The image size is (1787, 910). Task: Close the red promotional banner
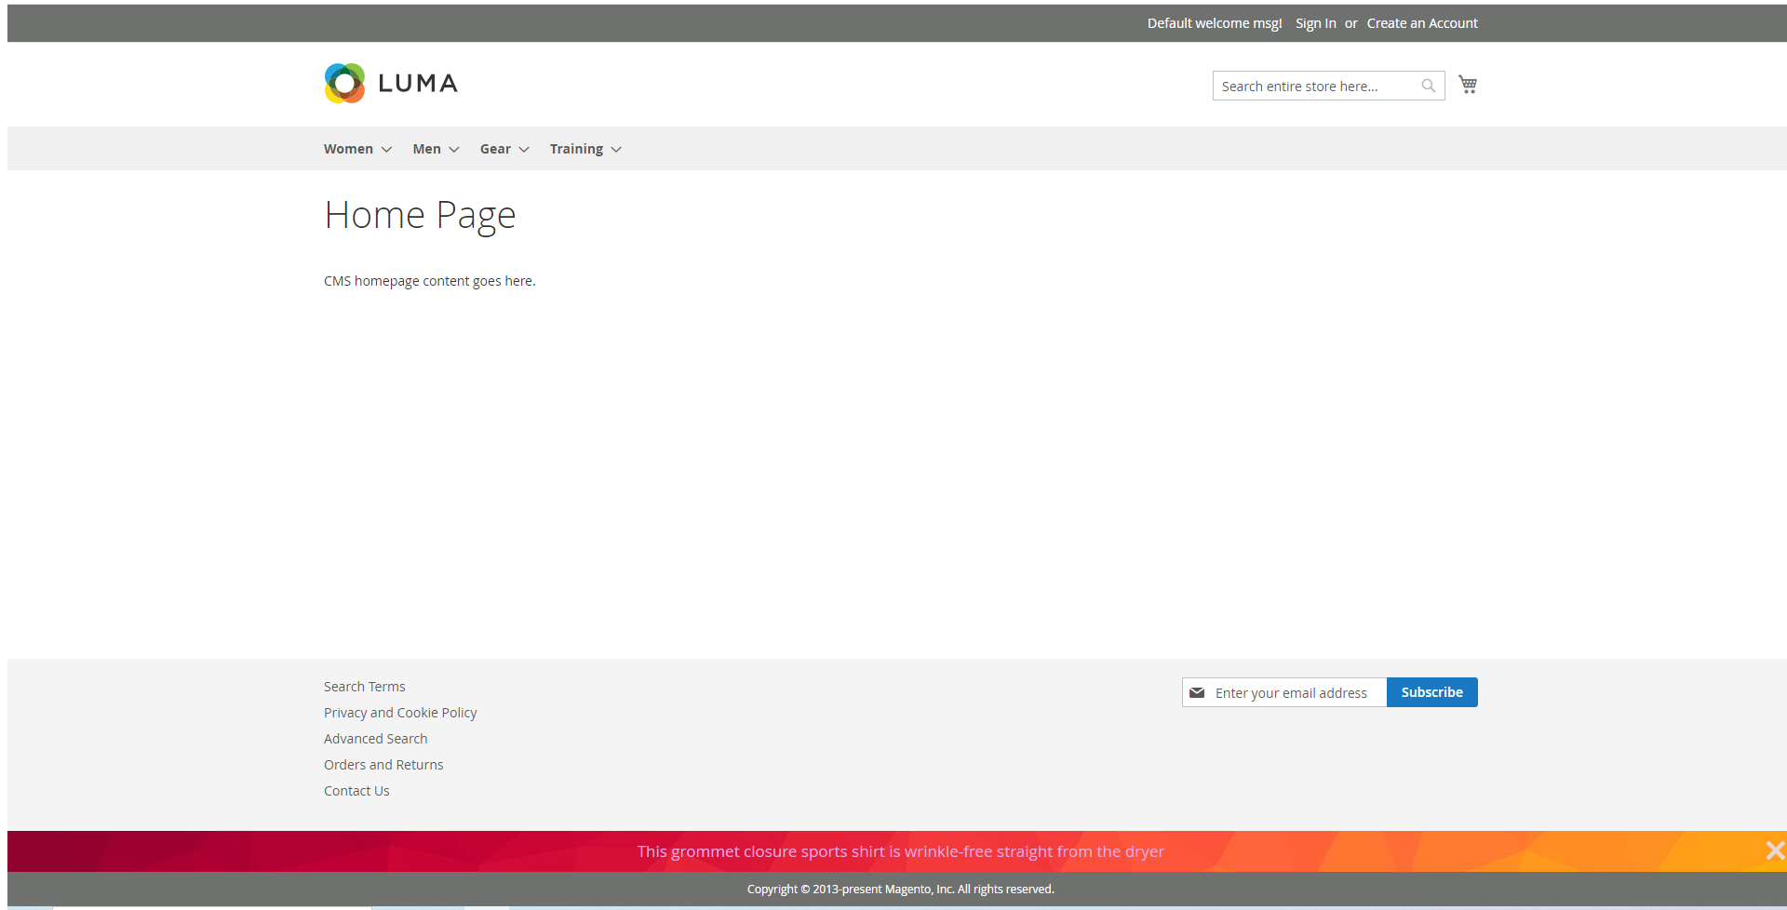pyautogui.click(x=1774, y=850)
